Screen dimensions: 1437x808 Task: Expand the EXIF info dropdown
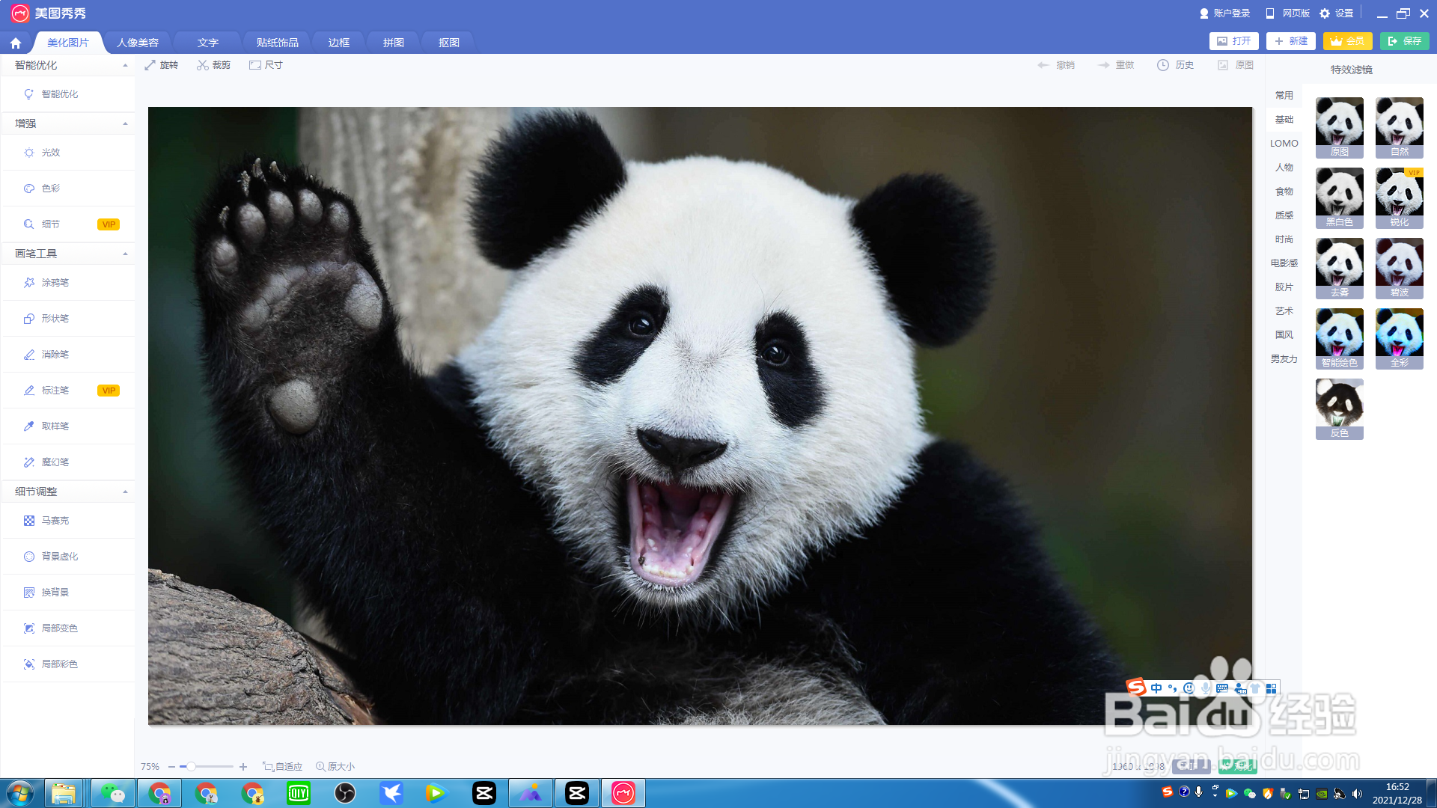tap(1191, 766)
